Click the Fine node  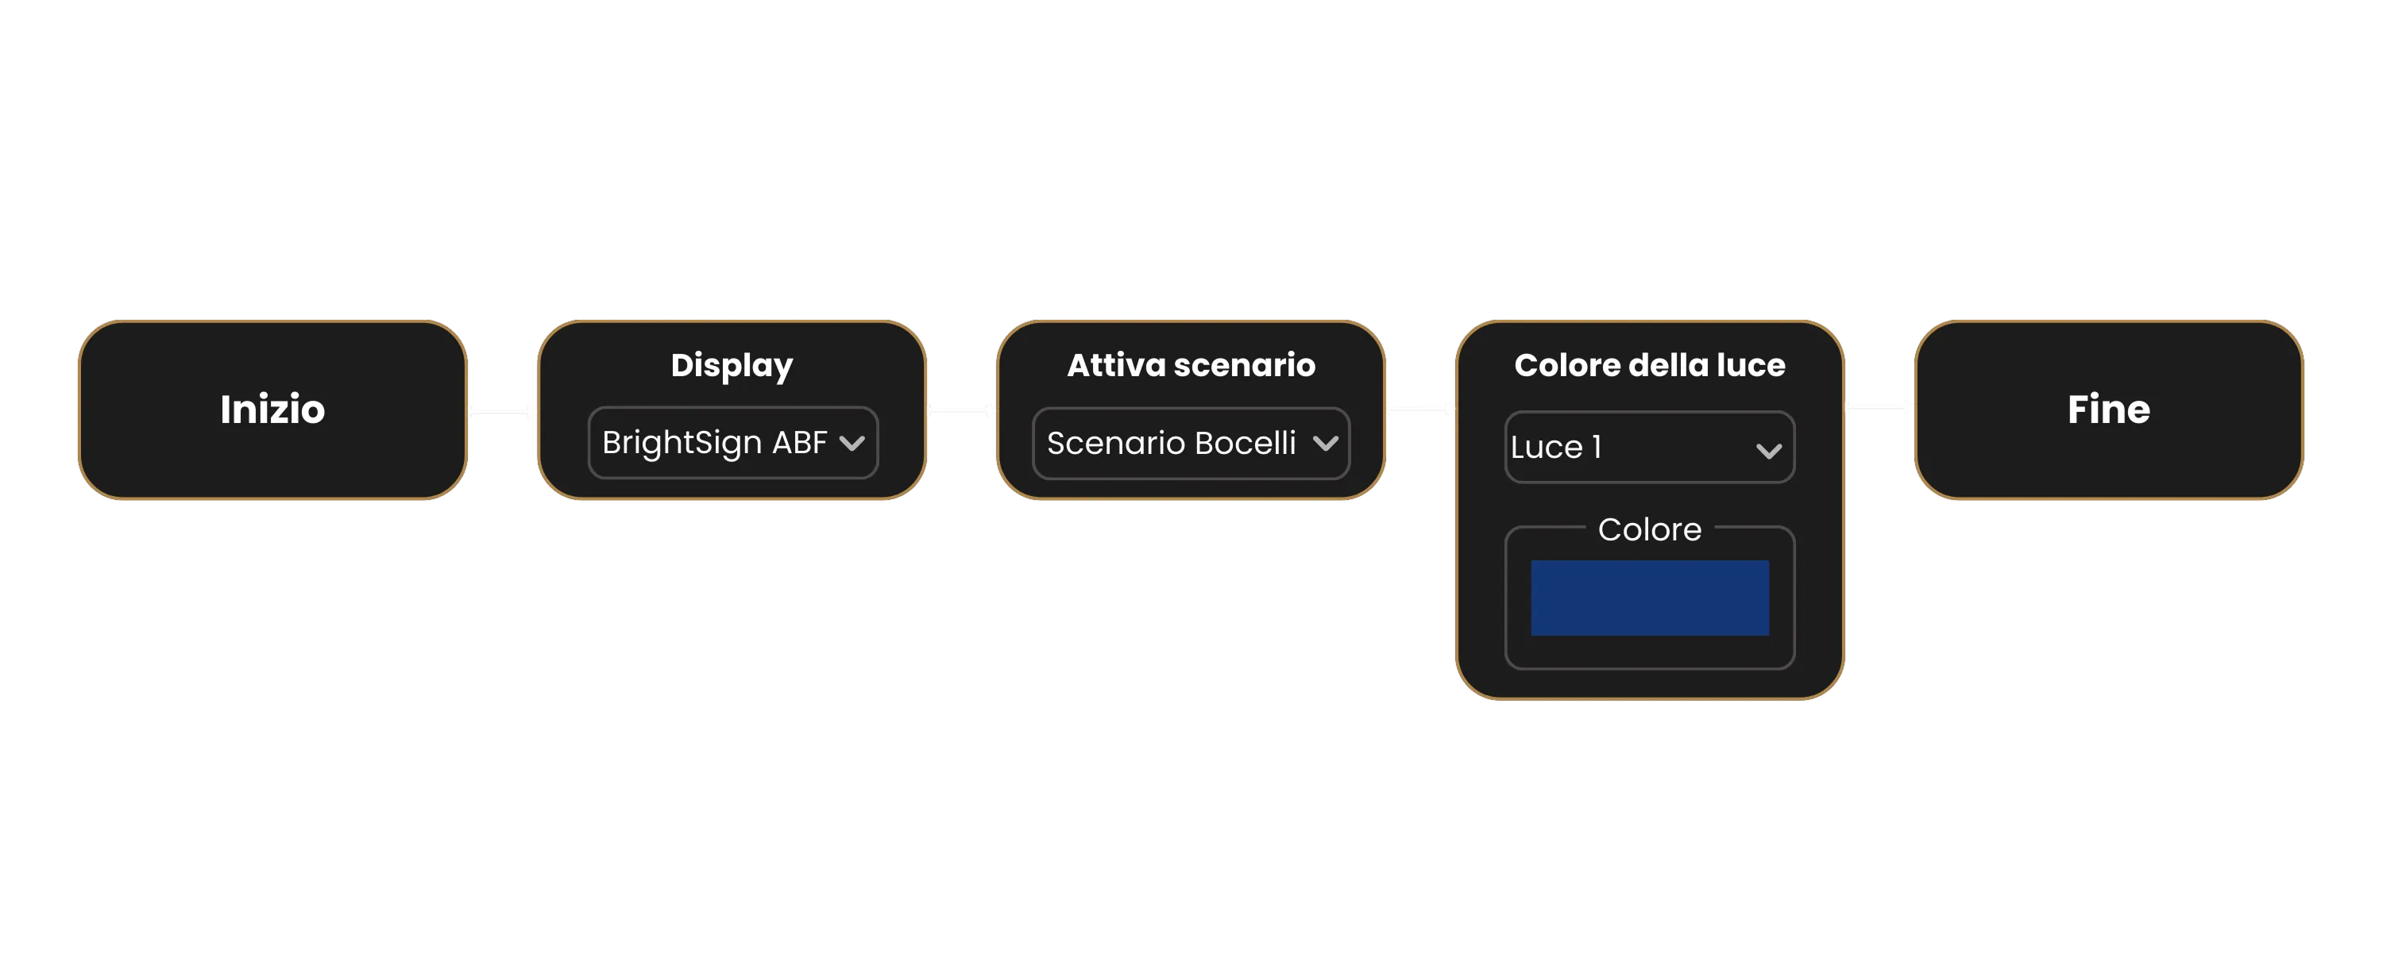(x=2107, y=410)
